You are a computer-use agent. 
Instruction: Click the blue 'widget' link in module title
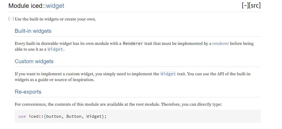pos(55,6)
